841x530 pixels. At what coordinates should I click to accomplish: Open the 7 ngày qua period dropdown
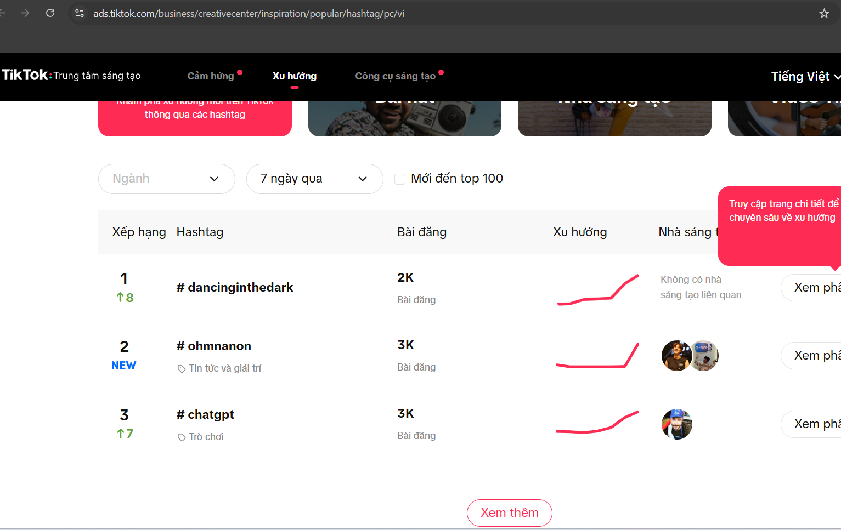tap(315, 179)
